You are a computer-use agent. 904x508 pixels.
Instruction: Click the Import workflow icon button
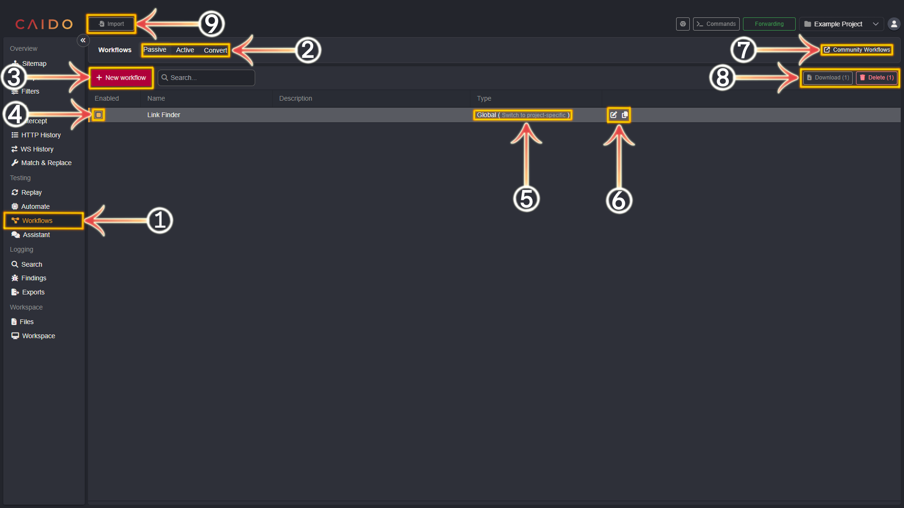click(111, 24)
